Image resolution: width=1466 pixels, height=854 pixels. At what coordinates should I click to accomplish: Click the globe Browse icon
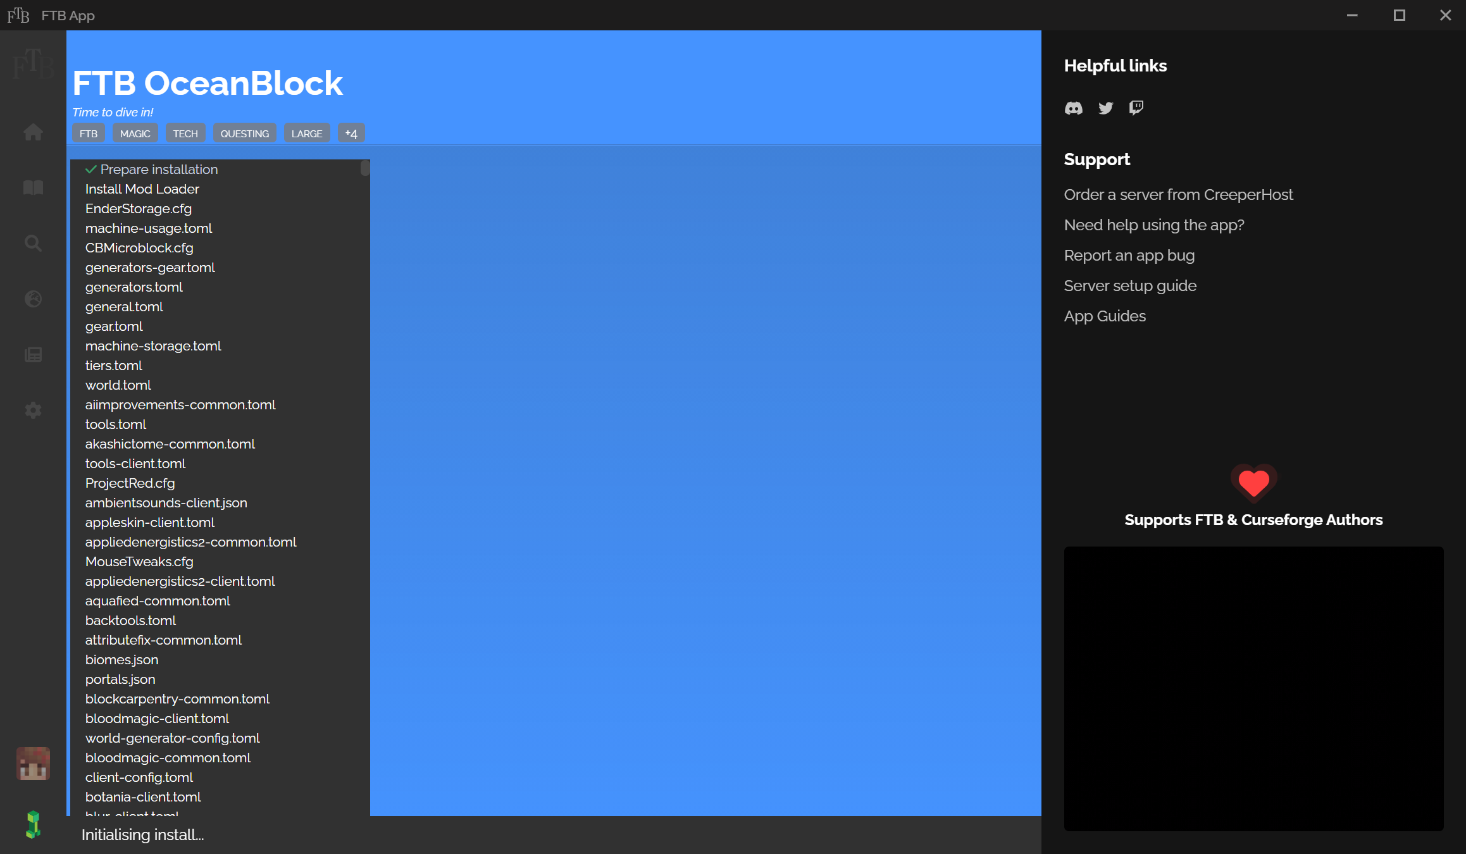tap(32, 299)
